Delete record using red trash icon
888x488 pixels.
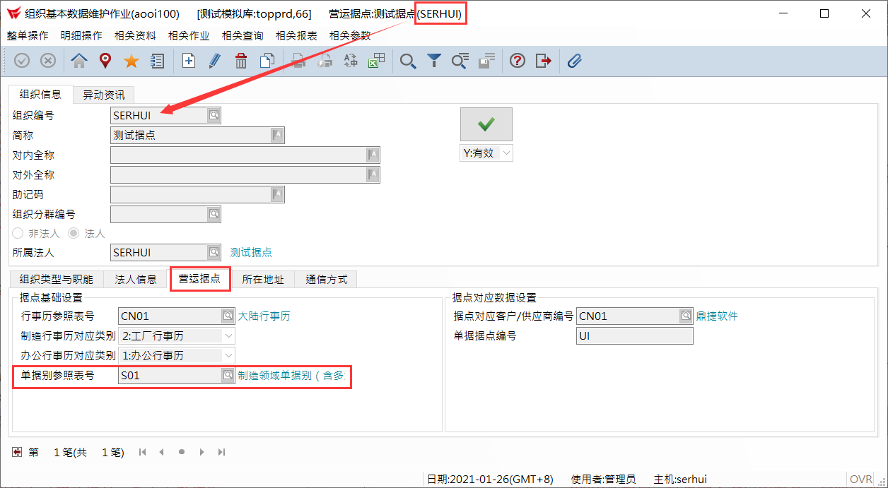pyautogui.click(x=241, y=61)
